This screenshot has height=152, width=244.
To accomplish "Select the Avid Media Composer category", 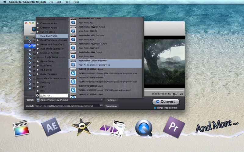I will (x=52, y=49).
